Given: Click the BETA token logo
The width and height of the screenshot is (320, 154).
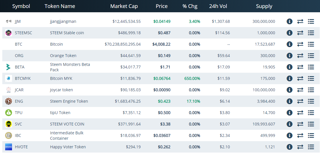Looking at the screenshot, I should 8,67.
